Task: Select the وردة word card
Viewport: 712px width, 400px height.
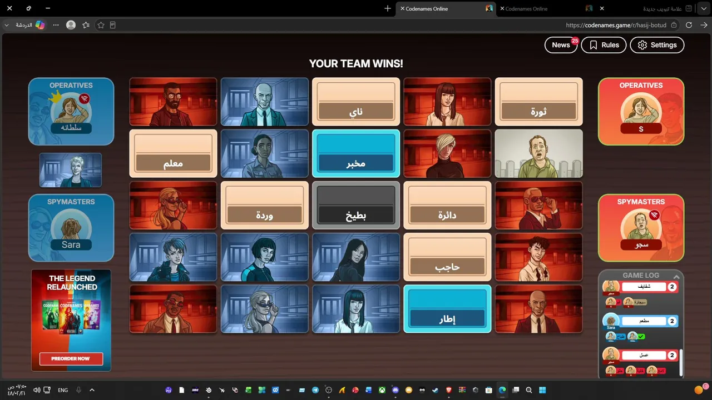Action: pos(265,206)
